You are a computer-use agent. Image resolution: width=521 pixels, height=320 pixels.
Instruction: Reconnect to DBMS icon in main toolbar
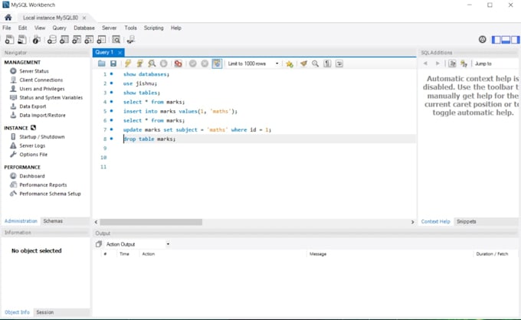[x=130, y=40]
